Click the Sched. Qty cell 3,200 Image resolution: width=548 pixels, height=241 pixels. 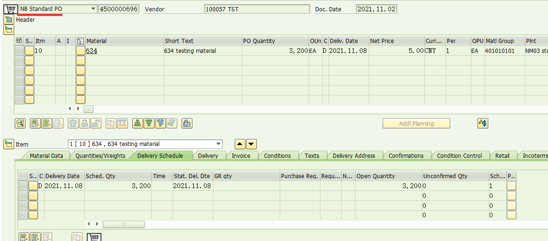tap(118, 186)
